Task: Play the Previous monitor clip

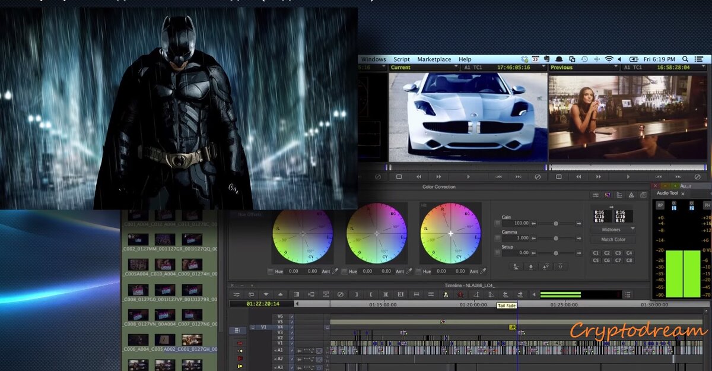Action: point(628,176)
